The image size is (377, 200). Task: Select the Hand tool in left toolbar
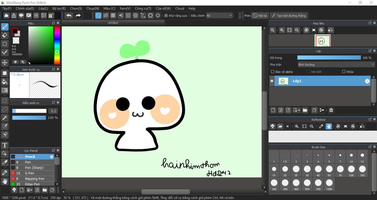5,181
